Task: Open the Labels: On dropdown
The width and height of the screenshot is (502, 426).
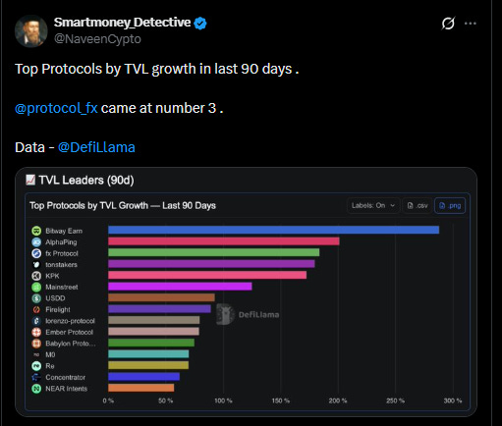Action: (373, 205)
